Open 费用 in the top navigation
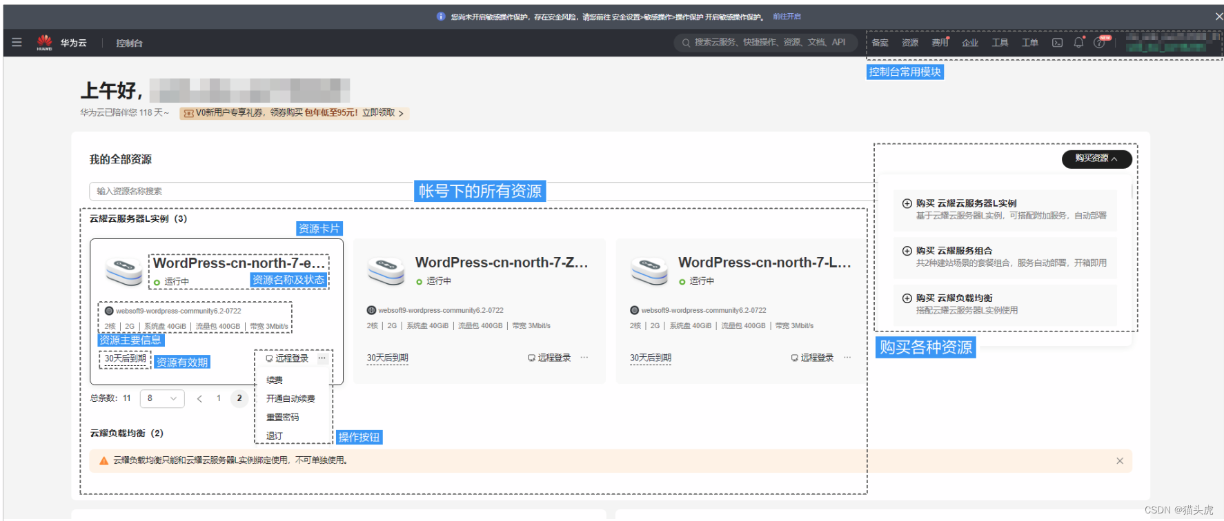Image resolution: width=1224 pixels, height=521 pixels. (940, 43)
